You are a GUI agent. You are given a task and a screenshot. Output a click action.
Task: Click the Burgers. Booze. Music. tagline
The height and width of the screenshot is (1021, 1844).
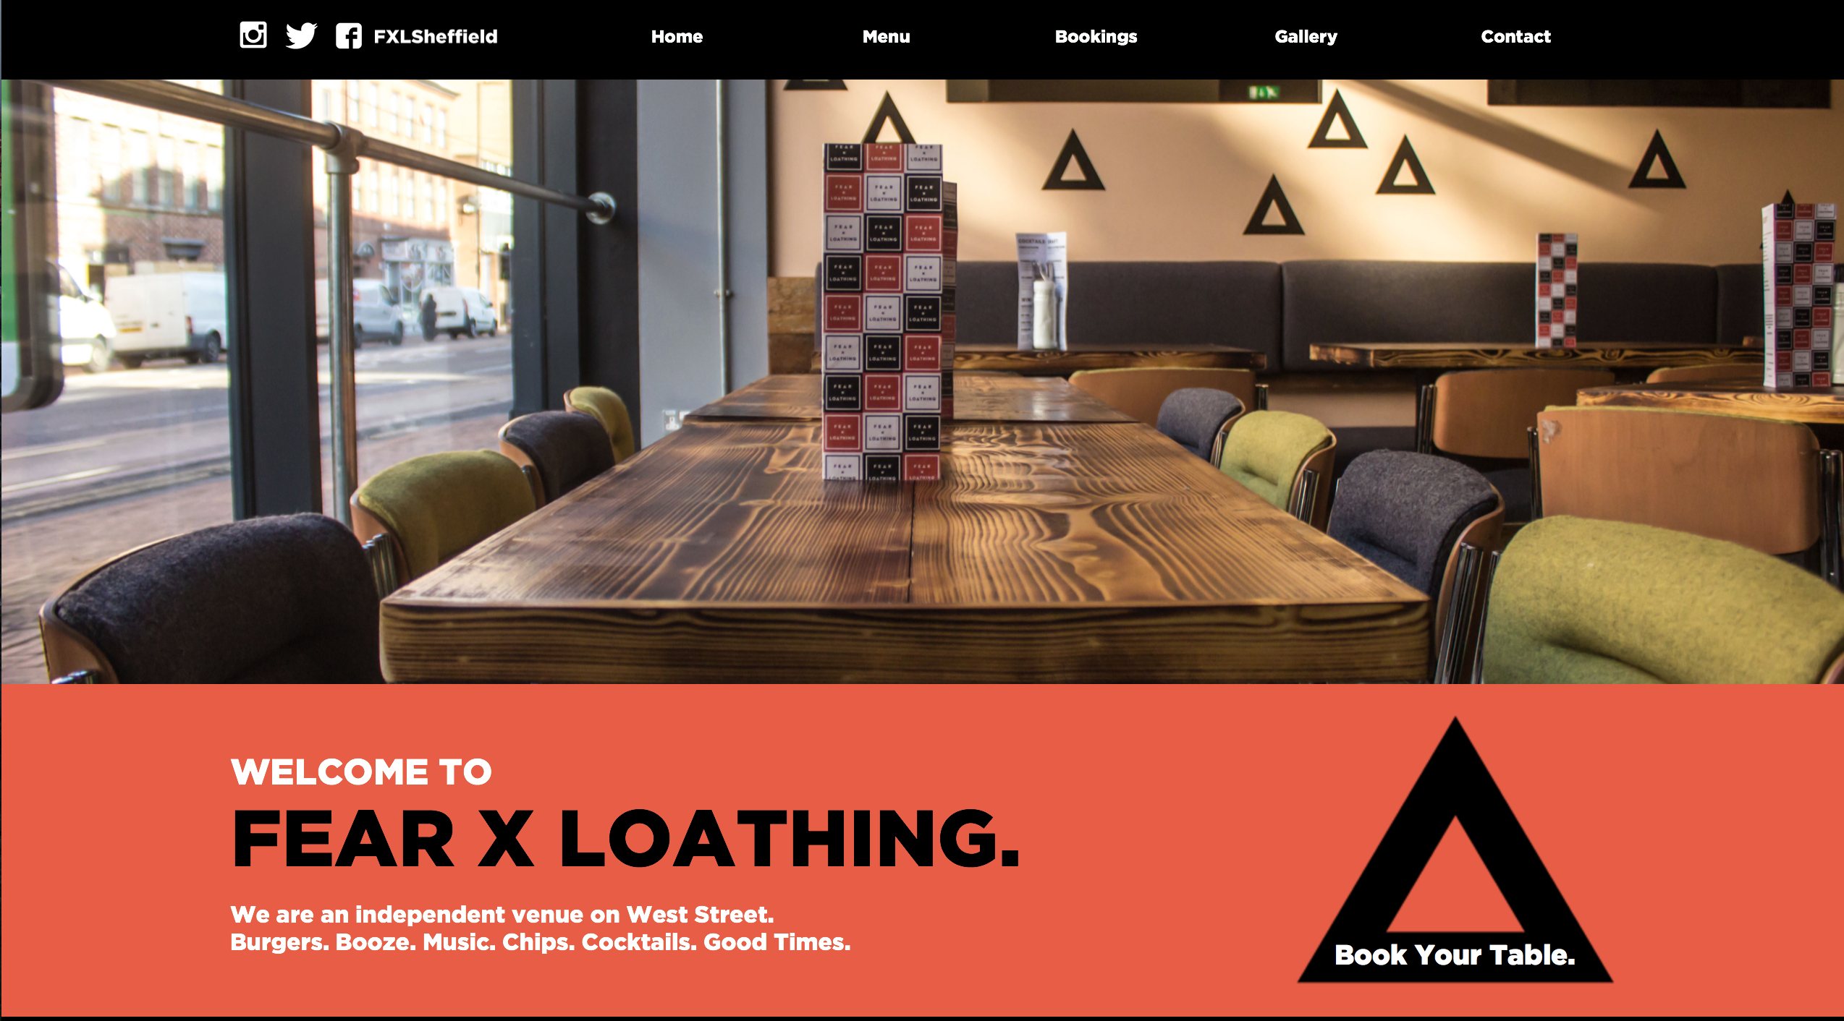click(x=541, y=942)
